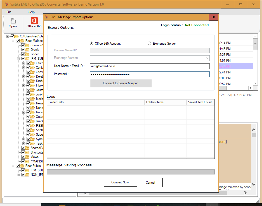Open the Office 365 export toolbar icon
The height and width of the screenshot is (206, 262).
click(34, 21)
